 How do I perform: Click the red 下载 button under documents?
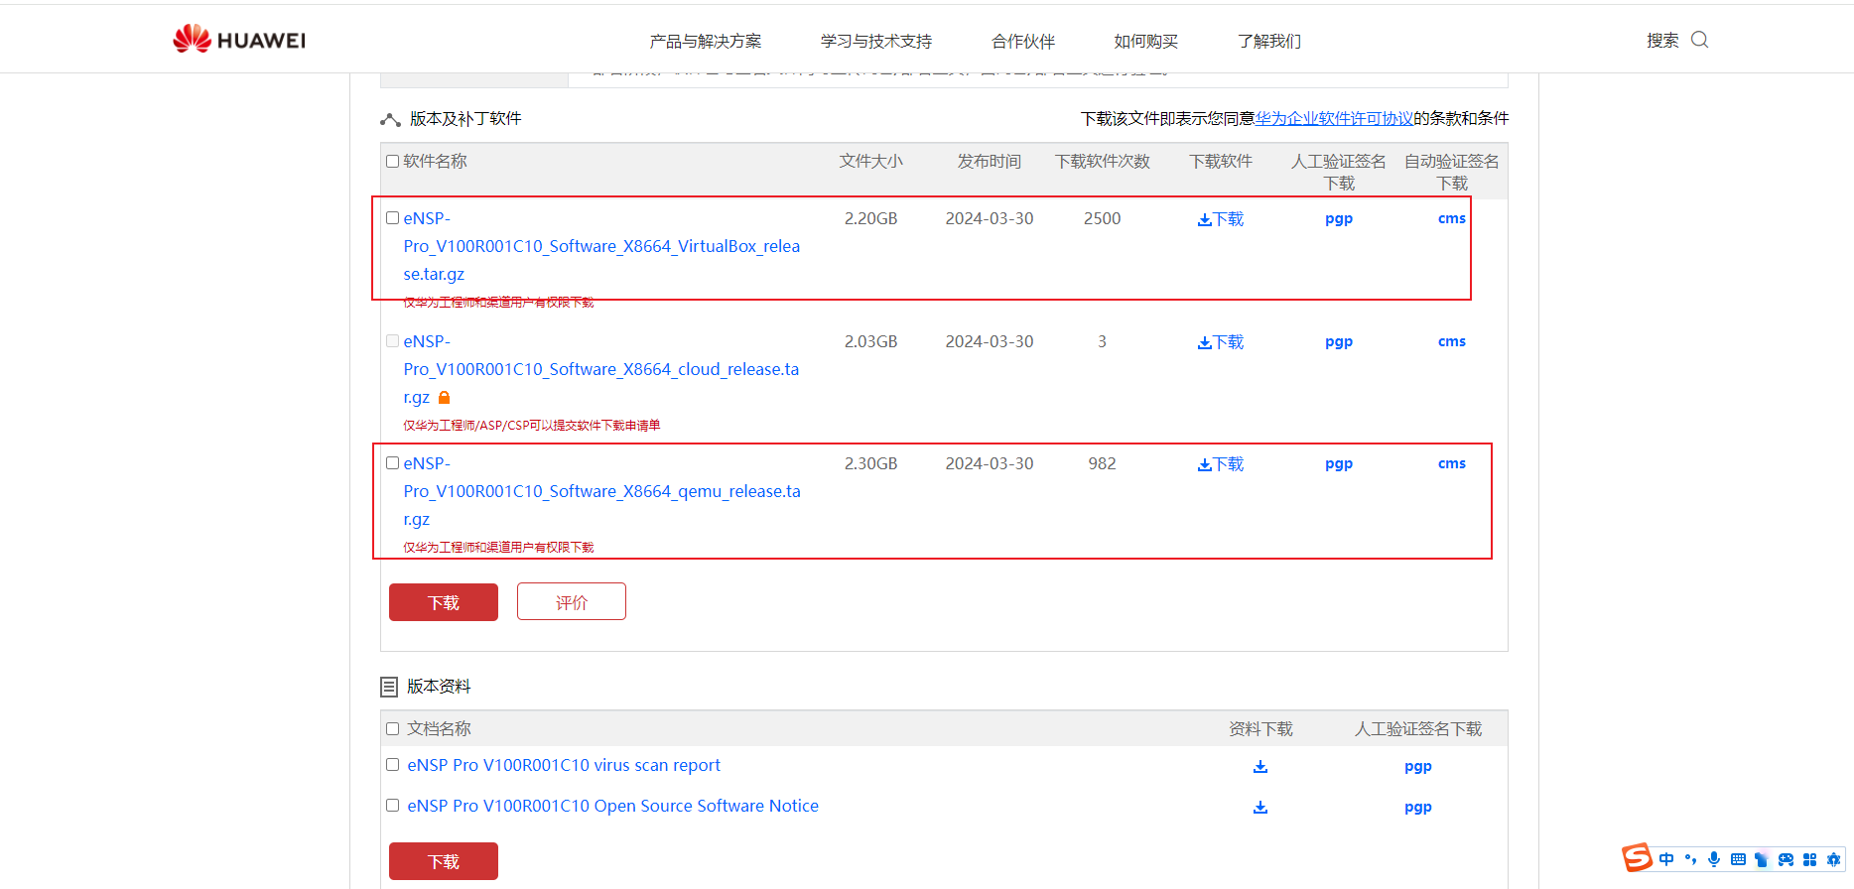(x=444, y=861)
